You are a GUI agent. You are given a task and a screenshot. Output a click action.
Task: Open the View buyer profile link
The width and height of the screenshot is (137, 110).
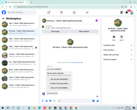click(x=78, y=63)
